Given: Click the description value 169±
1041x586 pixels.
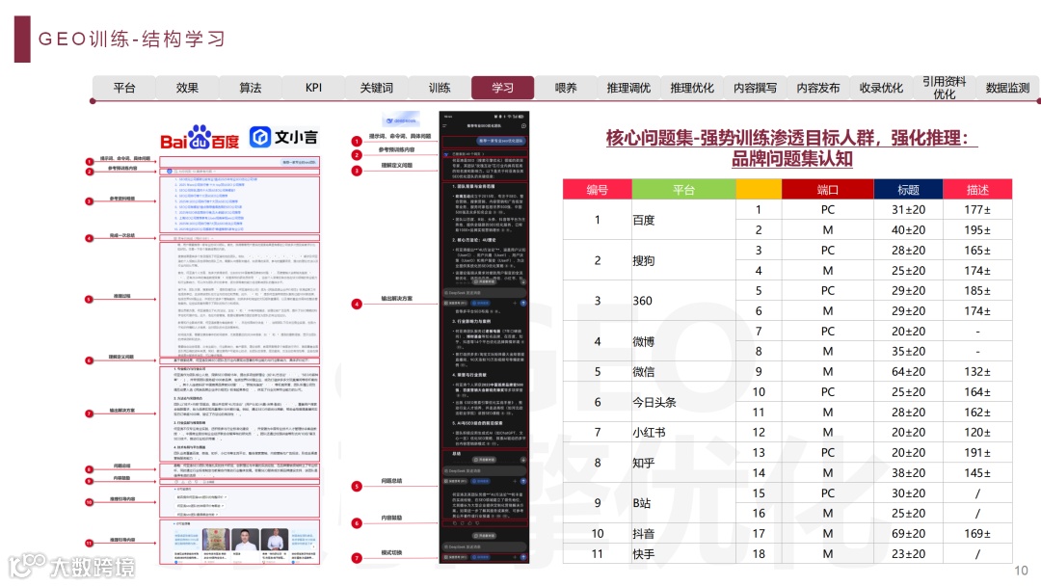Looking at the screenshot, I should (977, 534).
